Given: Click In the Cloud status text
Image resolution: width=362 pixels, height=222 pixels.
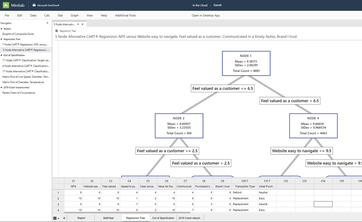Looking at the screenshot, I should [x=200, y=5].
